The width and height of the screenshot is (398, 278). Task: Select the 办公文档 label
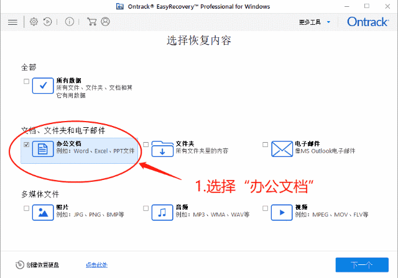[69, 144]
